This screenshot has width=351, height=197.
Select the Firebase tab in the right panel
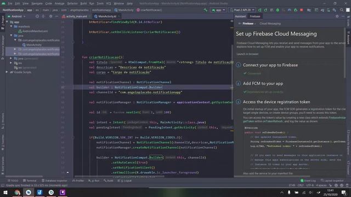pyautogui.click(x=255, y=16)
